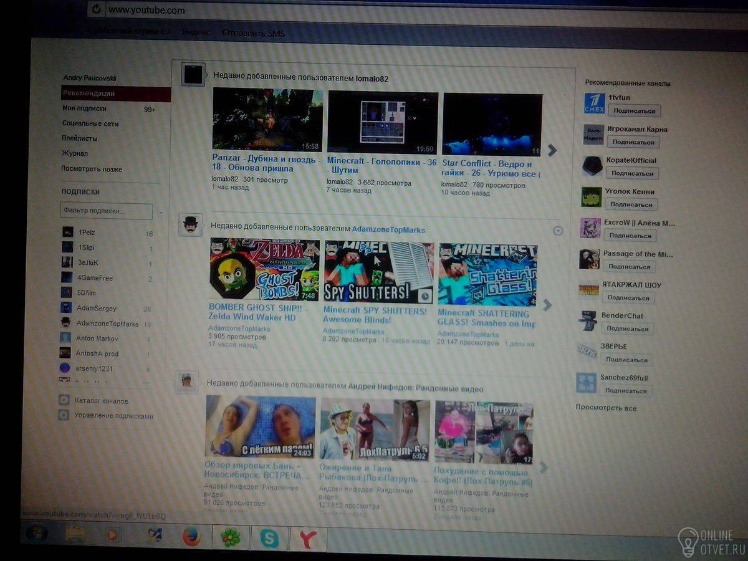Subscribe to Passage of the Mi... channel
Viewport: 748px width, 561px height.
pos(629,267)
